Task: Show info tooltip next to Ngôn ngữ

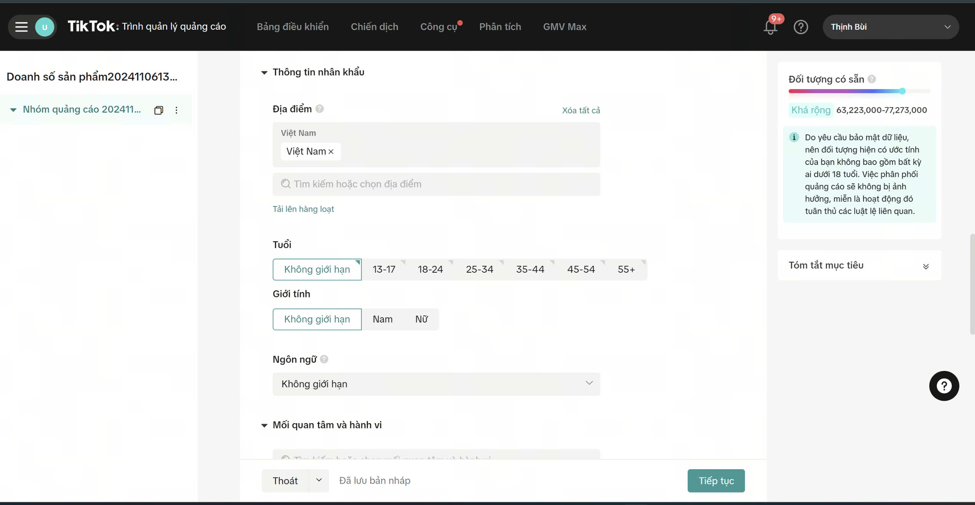Action: (324, 359)
